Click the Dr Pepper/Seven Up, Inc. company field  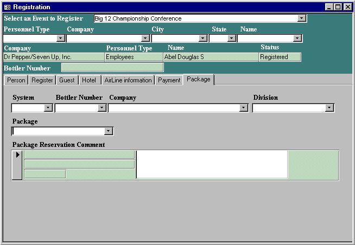54,57
